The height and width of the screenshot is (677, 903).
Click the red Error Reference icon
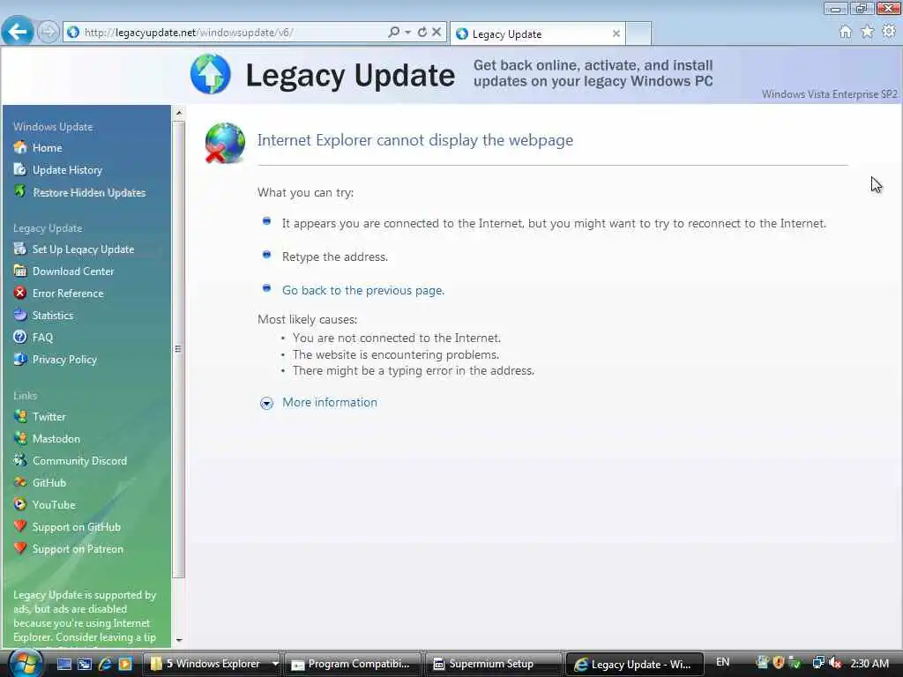pyautogui.click(x=20, y=293)
